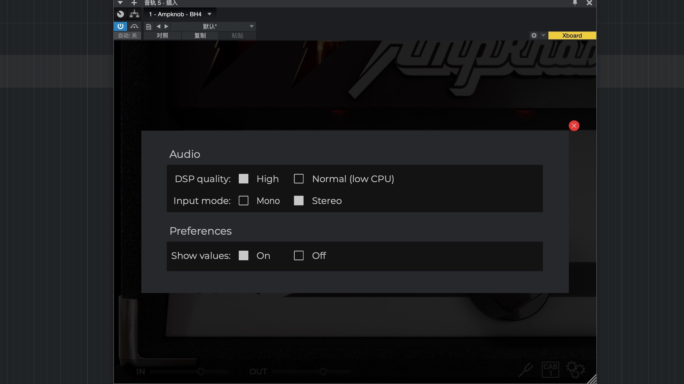
Task: Click the 对照 compare button
Action: [x=162, y=36]
